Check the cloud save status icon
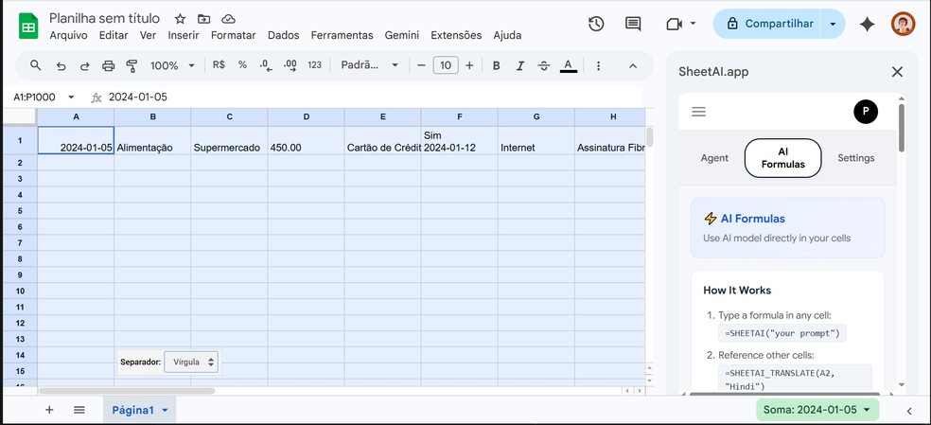Viewport: 931px width, 425px height. pos(228,19)
